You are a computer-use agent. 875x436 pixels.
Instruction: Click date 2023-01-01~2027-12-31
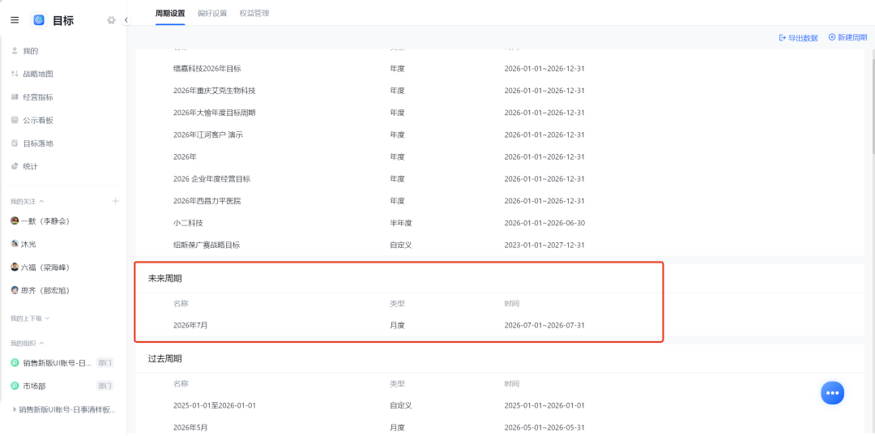point(544,245)
